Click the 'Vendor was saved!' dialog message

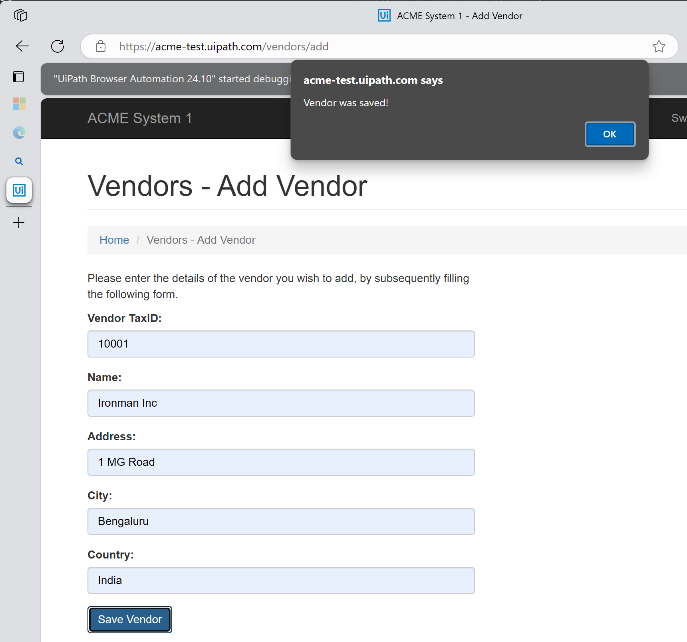click(x=346, y=103)
